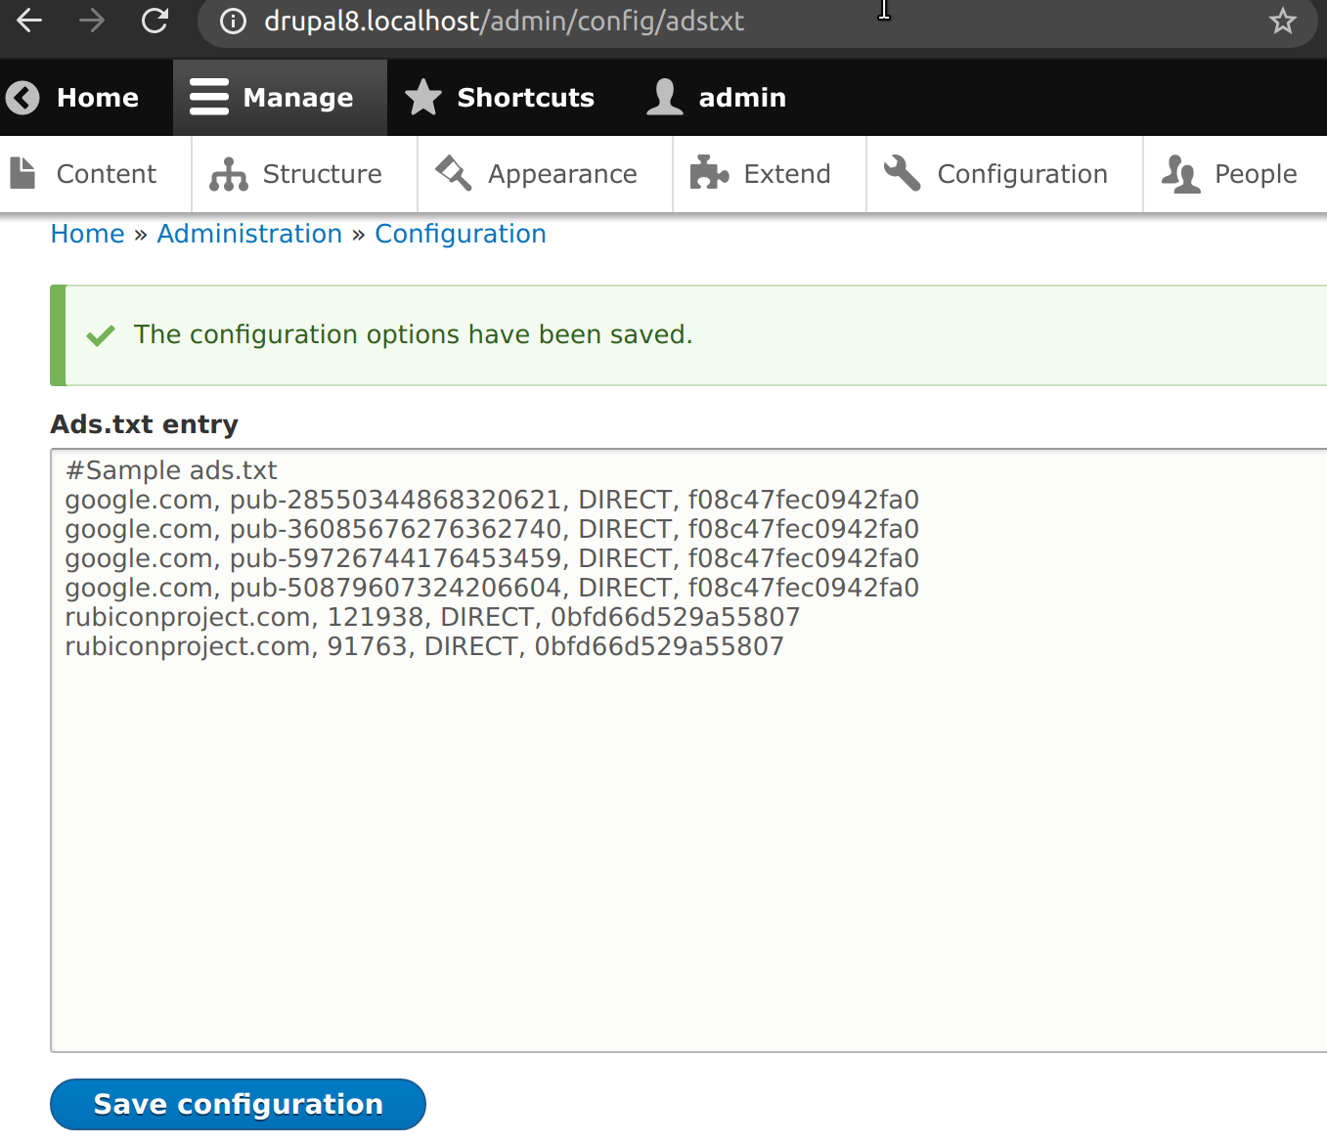
Task: Open the Manage menu
Action: tap(280, 97)
